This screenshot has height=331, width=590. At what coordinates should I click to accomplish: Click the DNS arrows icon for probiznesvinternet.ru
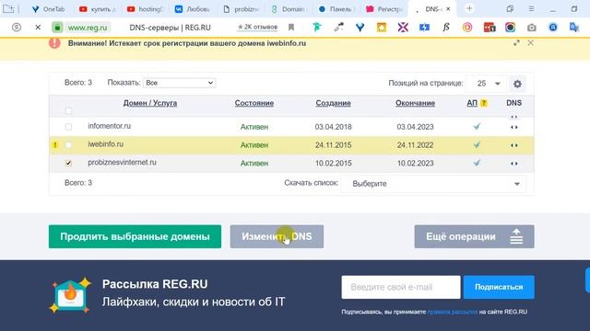pyautogui.click(x=514, y=164)
